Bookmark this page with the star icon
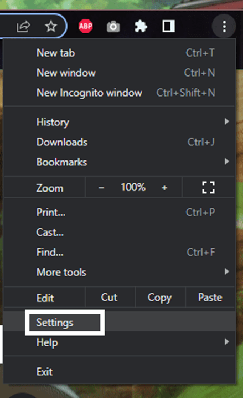 click(51, 26)
